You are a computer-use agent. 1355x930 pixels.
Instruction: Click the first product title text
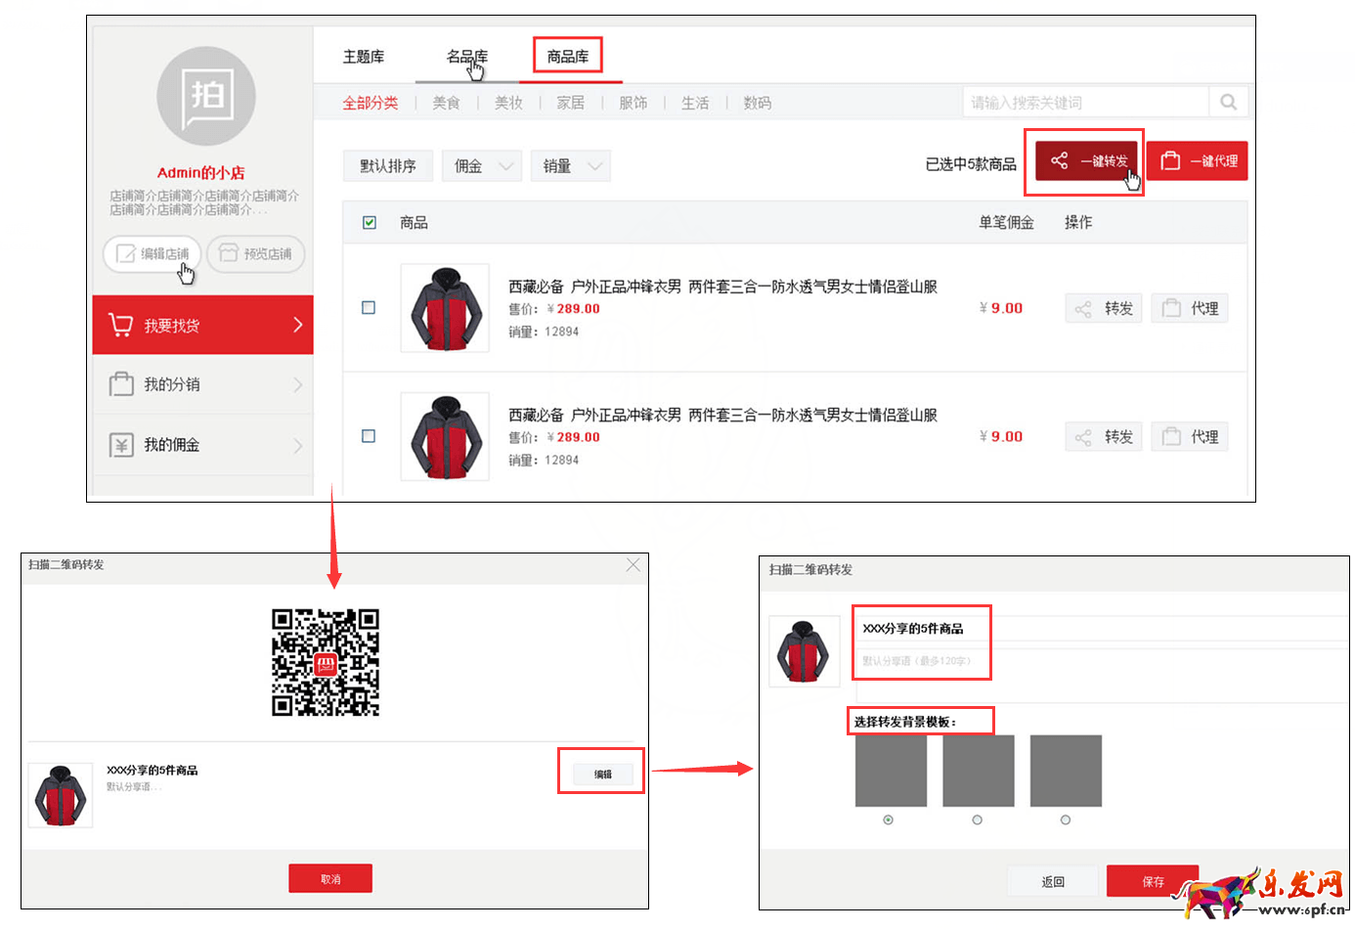(722, 287)
